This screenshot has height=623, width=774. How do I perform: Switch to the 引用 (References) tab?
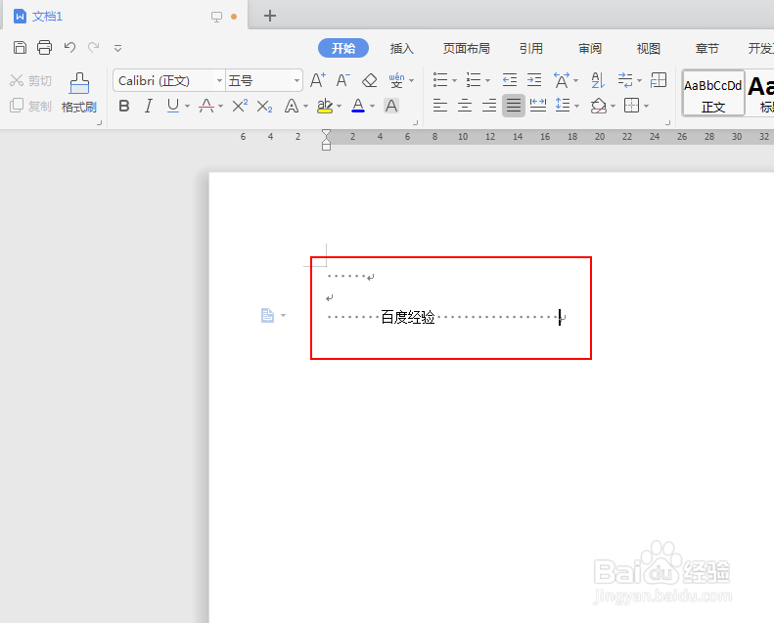[531, 48]
